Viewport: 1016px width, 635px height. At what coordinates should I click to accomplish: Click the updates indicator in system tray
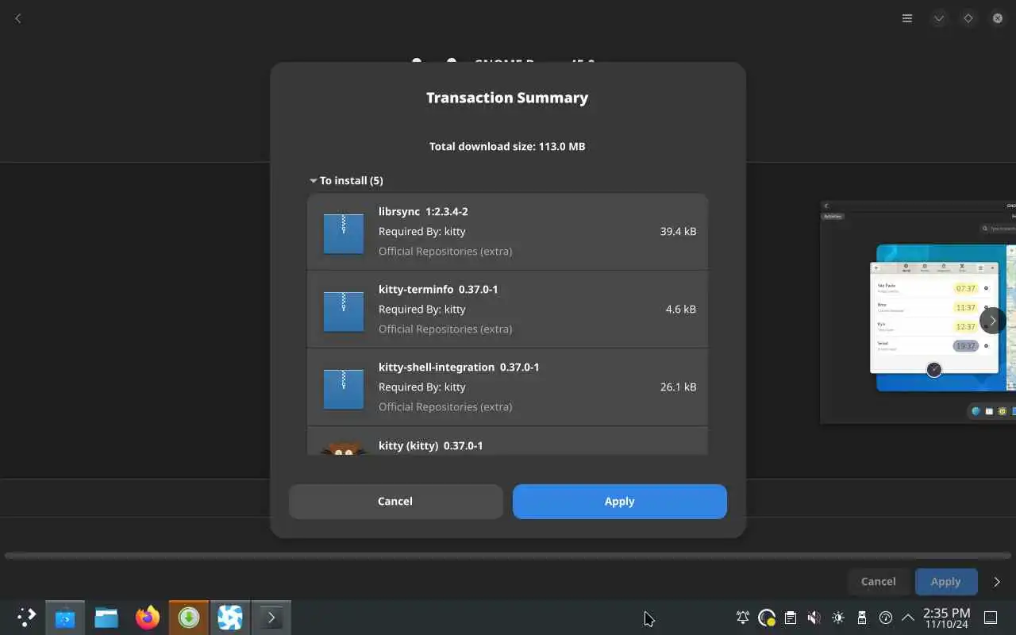click(x=767, y=618)
